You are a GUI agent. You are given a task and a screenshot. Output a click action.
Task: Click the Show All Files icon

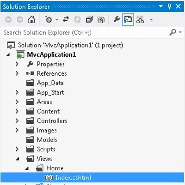[x=101, y=19]
